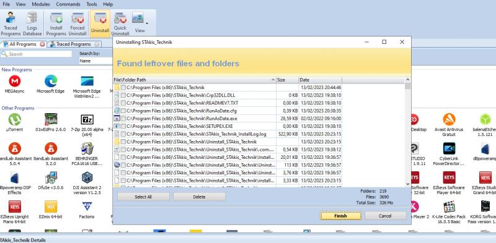This screenshot has width=496, height=243.
Task: Check the 20,01 KB Install file checkbox
Action: (123, 157)
